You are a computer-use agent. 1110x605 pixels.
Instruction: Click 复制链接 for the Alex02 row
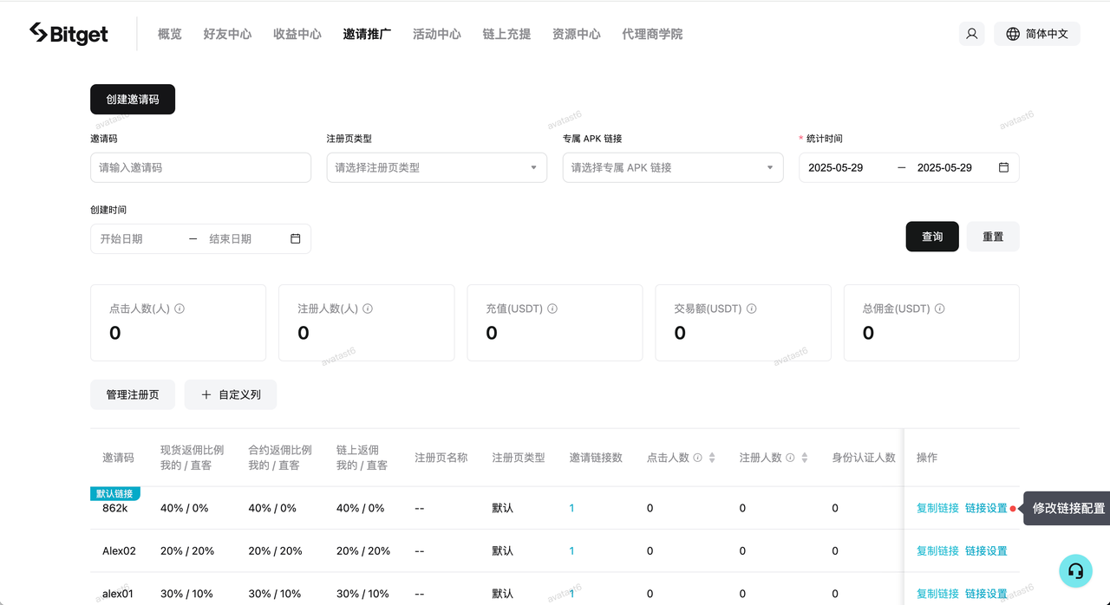coord(937,550)
